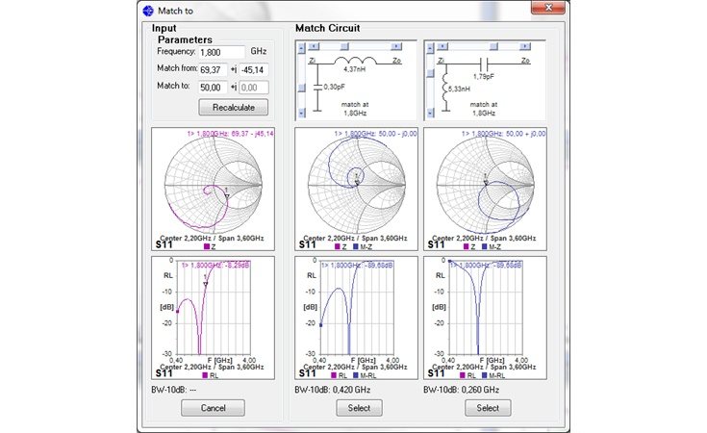
Task: Click the 0,30pF shunt capacitor slider thumb
Action: 302,87
